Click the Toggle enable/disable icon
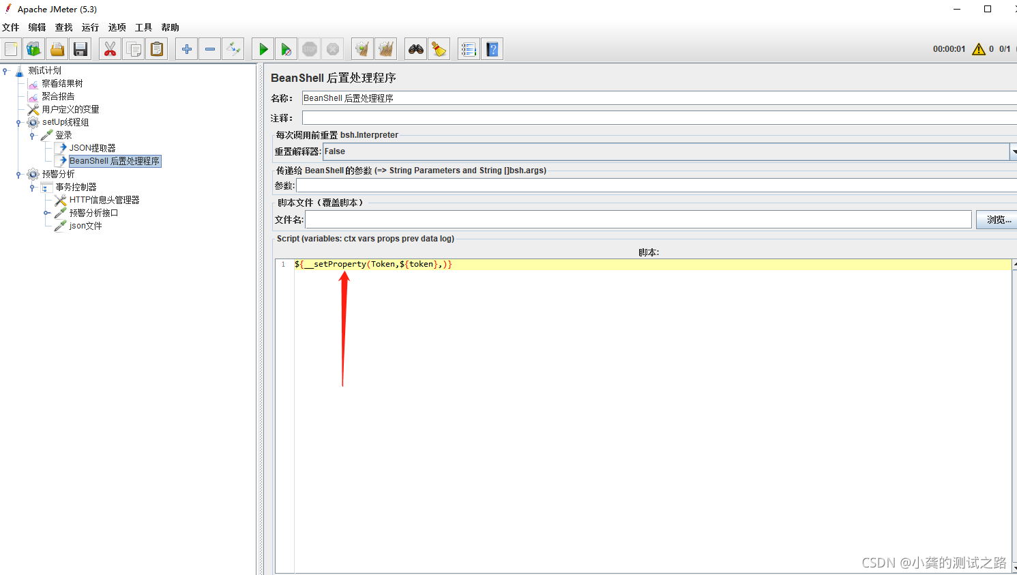 pos(233,49)
